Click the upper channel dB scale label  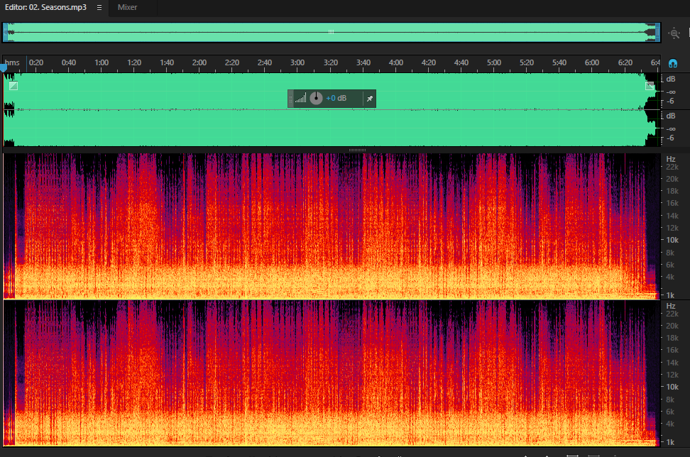point(671,79)
